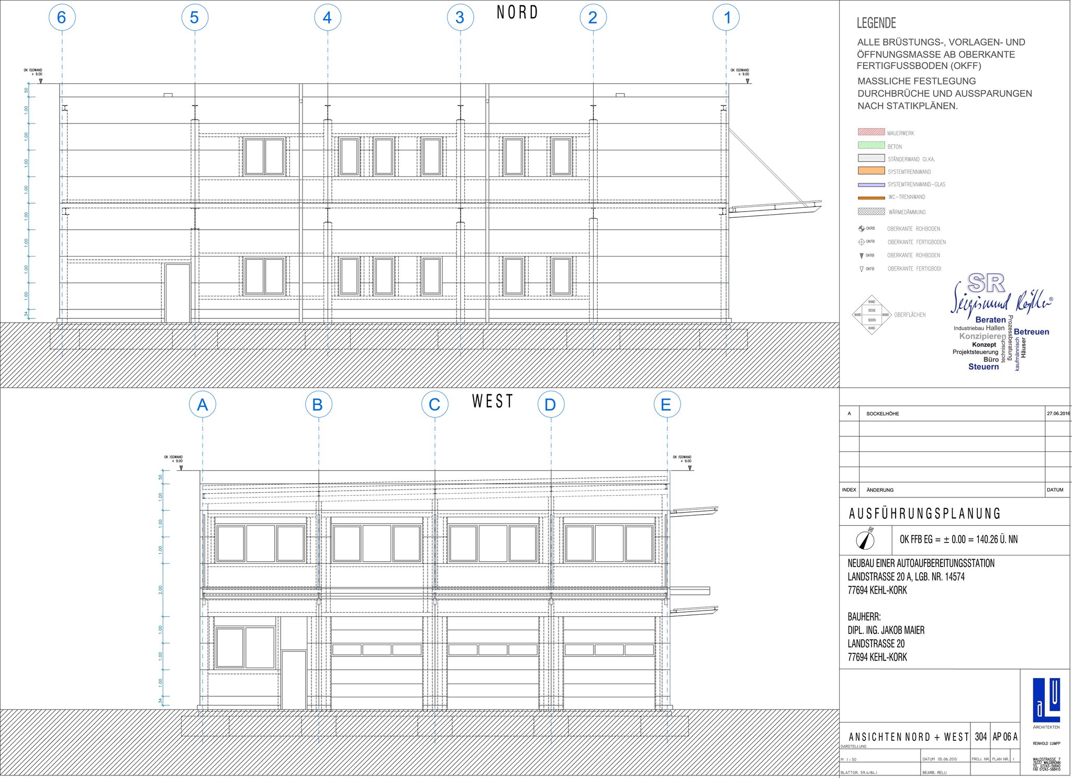The width and height of the screenshot is (1072, 778).
Task: Click grid axis bubble number 6
Action: pos(62,17)
